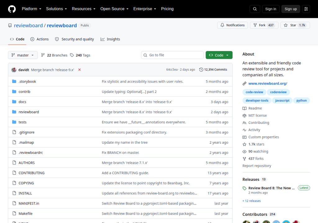The width and height of the screenshot is (318, 223).
Task: Click the watching eye icon
Action: 244,151
